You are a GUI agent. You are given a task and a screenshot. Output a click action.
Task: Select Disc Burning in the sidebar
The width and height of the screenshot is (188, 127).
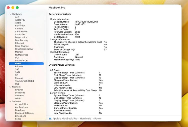22,40
